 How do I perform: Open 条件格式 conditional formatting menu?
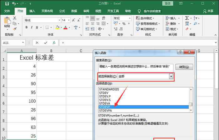145,18
